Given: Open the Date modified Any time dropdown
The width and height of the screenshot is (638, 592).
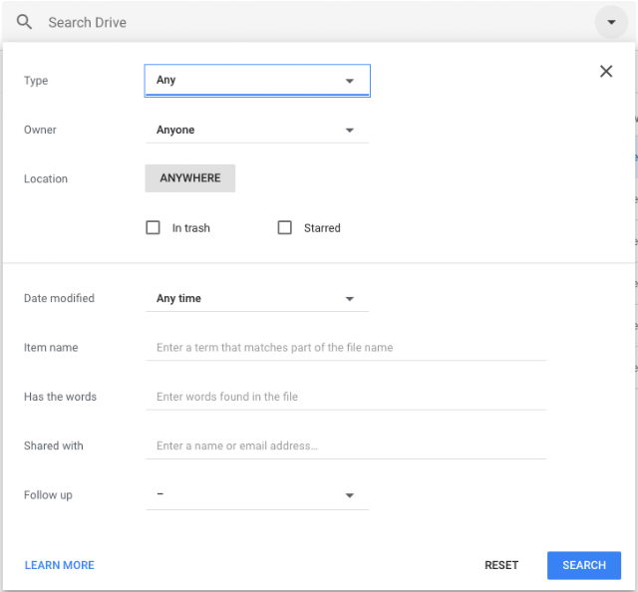Looking at the screenshot, I should click(x=257, y=299).
